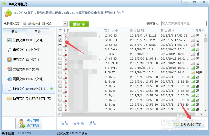This screenshot has height=136, width=210.
Task: Click the all files blank page icon
Action: (9, 89)
